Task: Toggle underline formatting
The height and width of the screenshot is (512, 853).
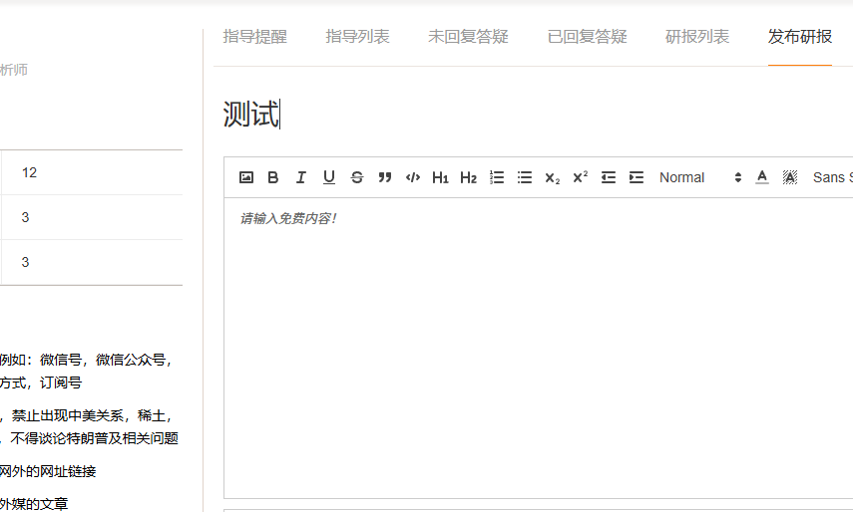Action: click(328, 177)
